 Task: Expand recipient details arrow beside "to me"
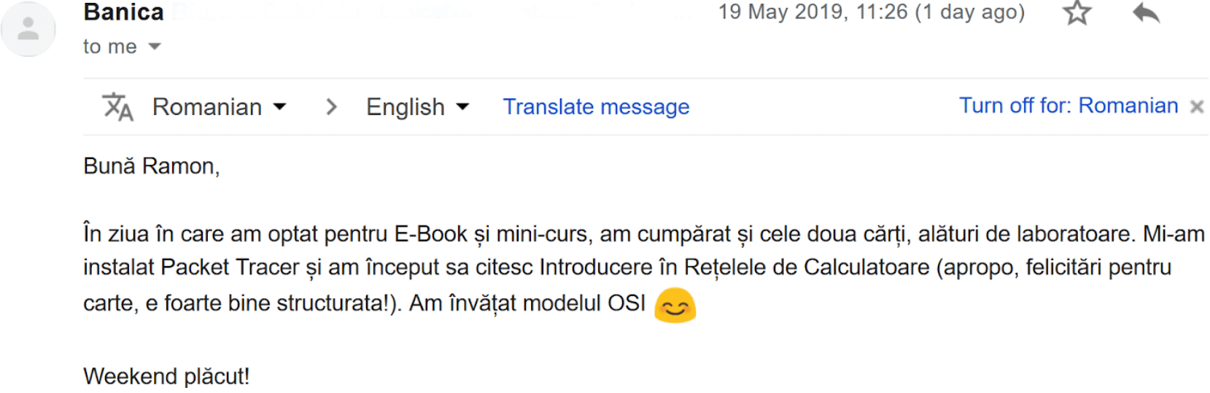point(154,47)
